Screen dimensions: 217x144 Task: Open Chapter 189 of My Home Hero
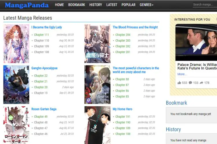(123, 128)
